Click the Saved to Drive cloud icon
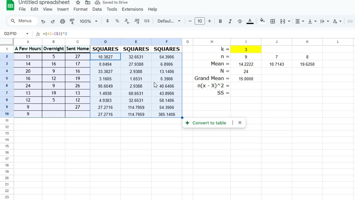355x200 pixels. click(x=97, y=2)
